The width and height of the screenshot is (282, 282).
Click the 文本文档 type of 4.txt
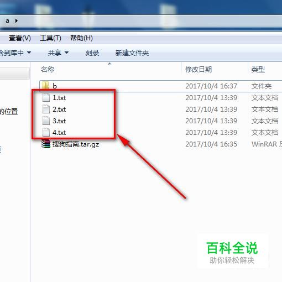point(265,133)
